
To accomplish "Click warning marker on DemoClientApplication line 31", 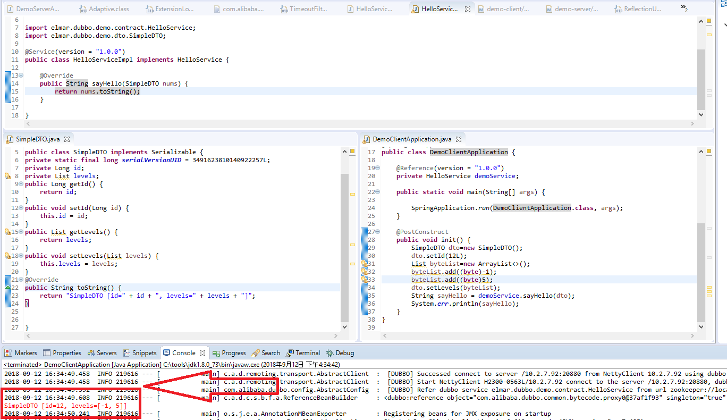I will [x=365, y=264].
